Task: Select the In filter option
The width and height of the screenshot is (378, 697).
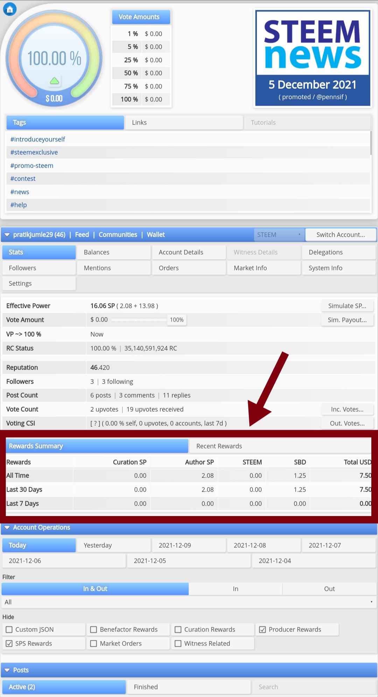Action: [236, 589]
